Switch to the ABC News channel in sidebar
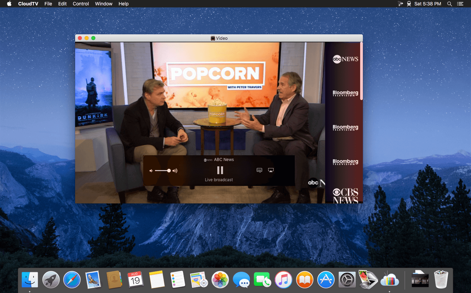471x293 pixels. coord(345,59)
